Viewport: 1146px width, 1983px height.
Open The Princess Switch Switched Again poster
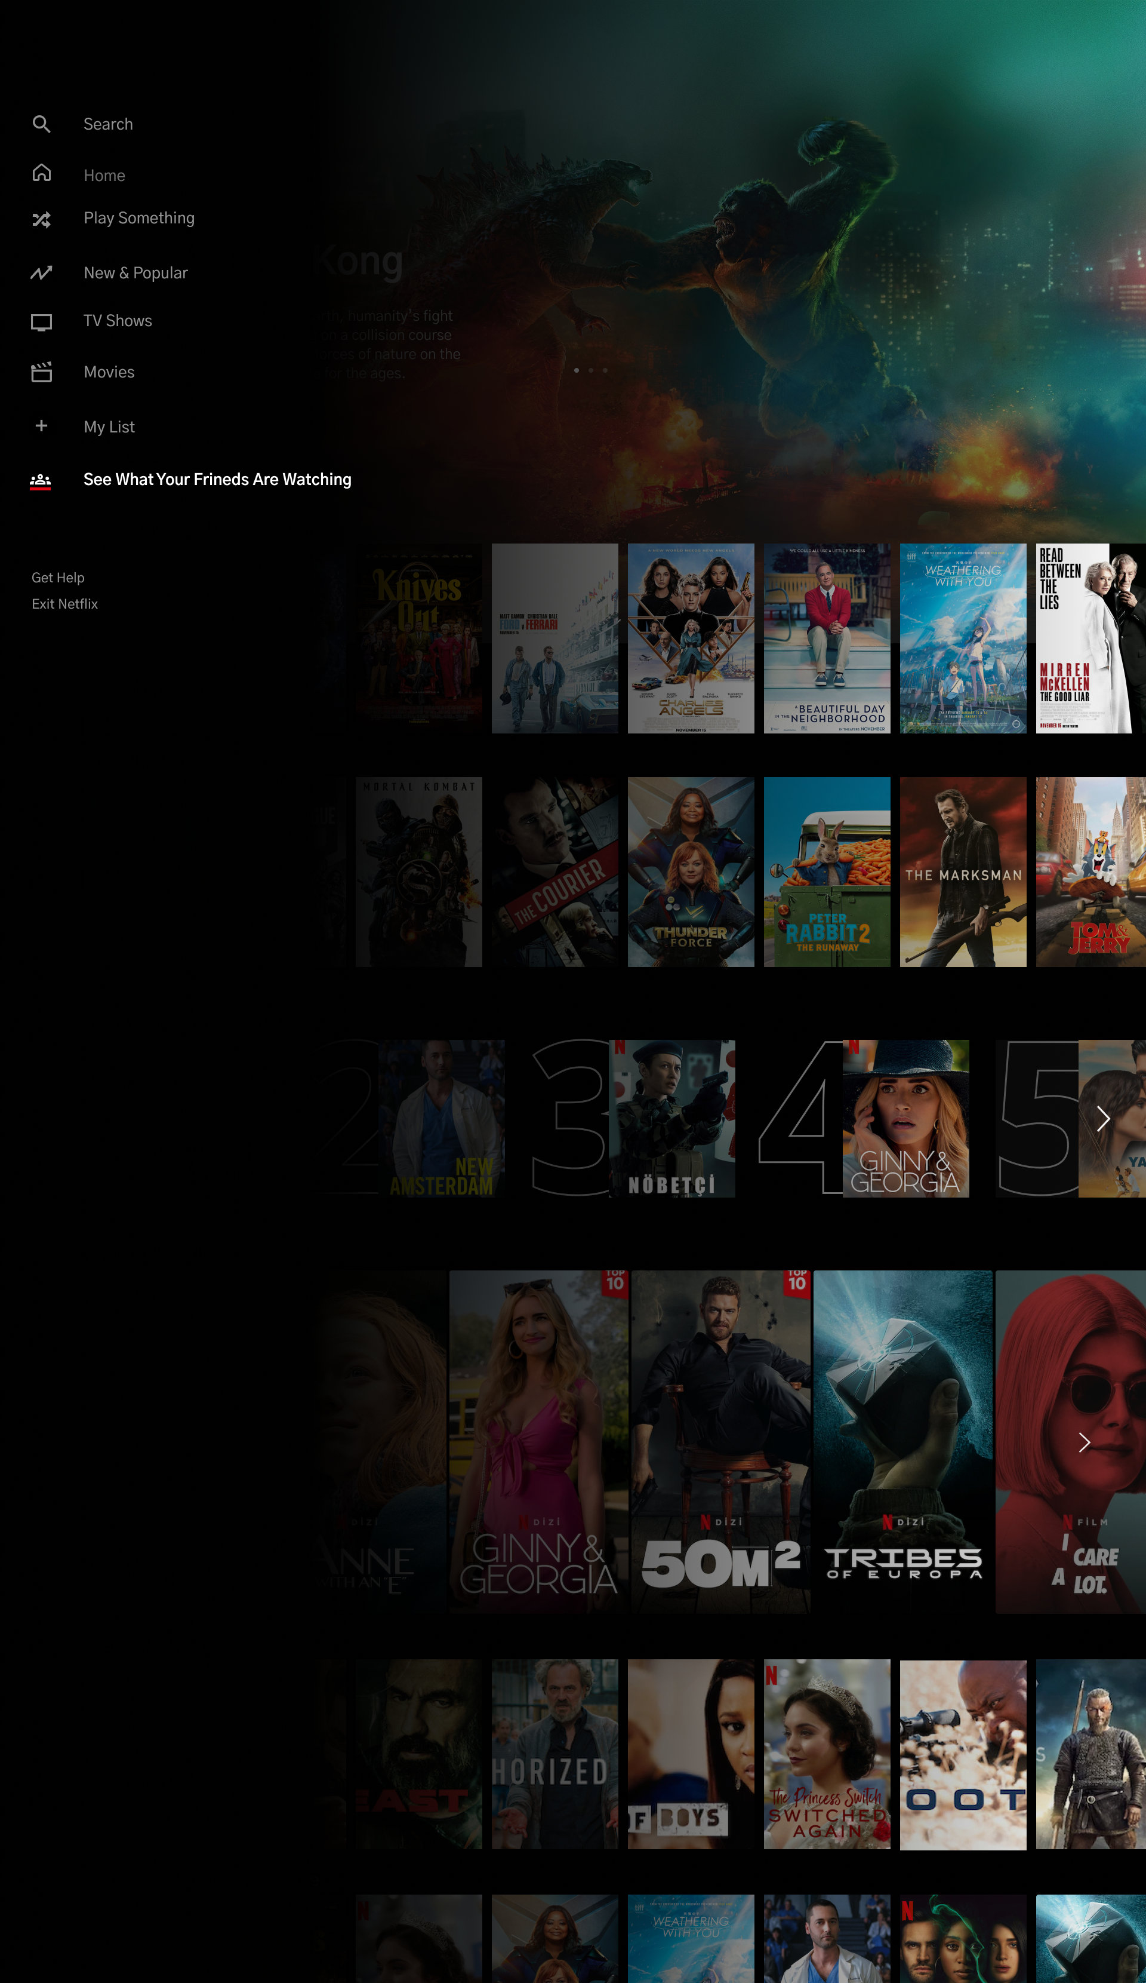827,1754
